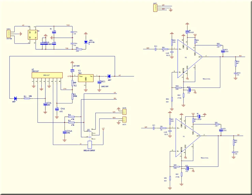Click the TDA1514A text under N2

[x=206, y=79]
